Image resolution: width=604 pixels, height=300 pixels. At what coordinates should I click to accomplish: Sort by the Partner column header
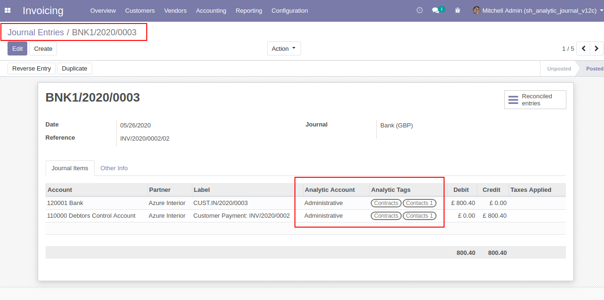170,190
